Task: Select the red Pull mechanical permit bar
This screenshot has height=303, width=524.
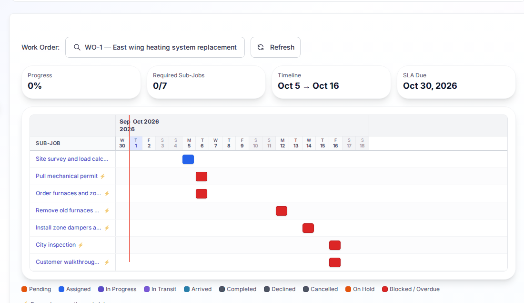Action: point(202,177)
